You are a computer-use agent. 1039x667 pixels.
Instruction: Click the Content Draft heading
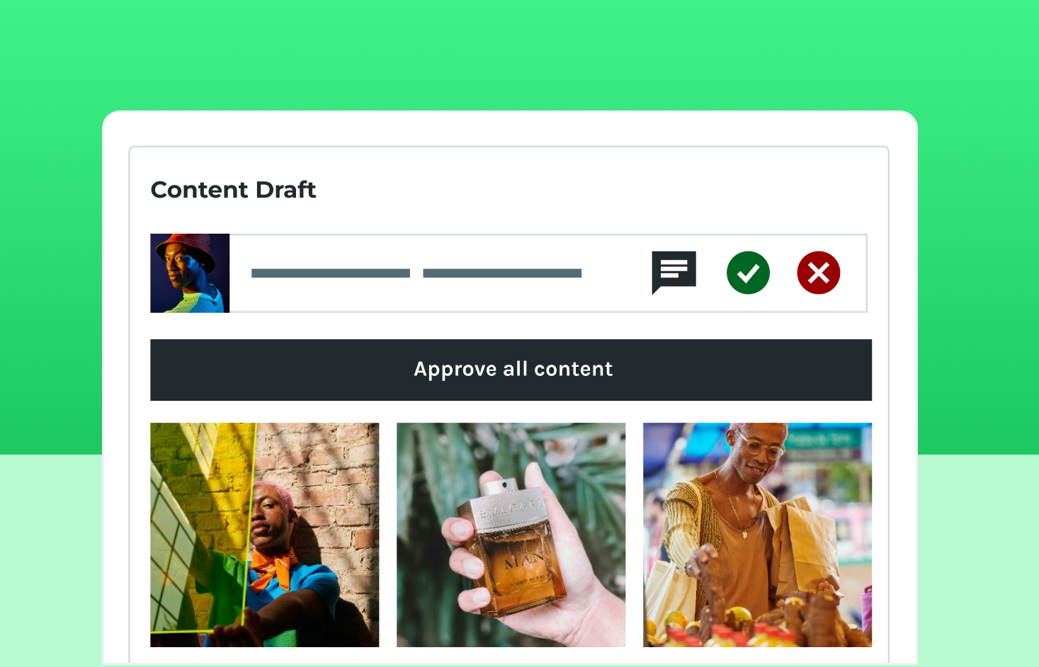tap(233, 190)
